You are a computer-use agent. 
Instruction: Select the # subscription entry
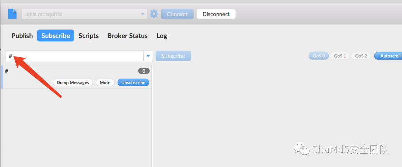(x=76, y=77)
